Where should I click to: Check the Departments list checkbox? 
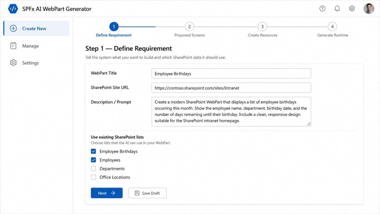click(x=93, y=168)
